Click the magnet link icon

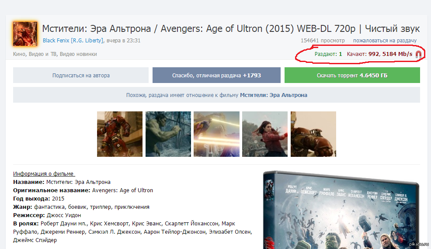point(418,54)
